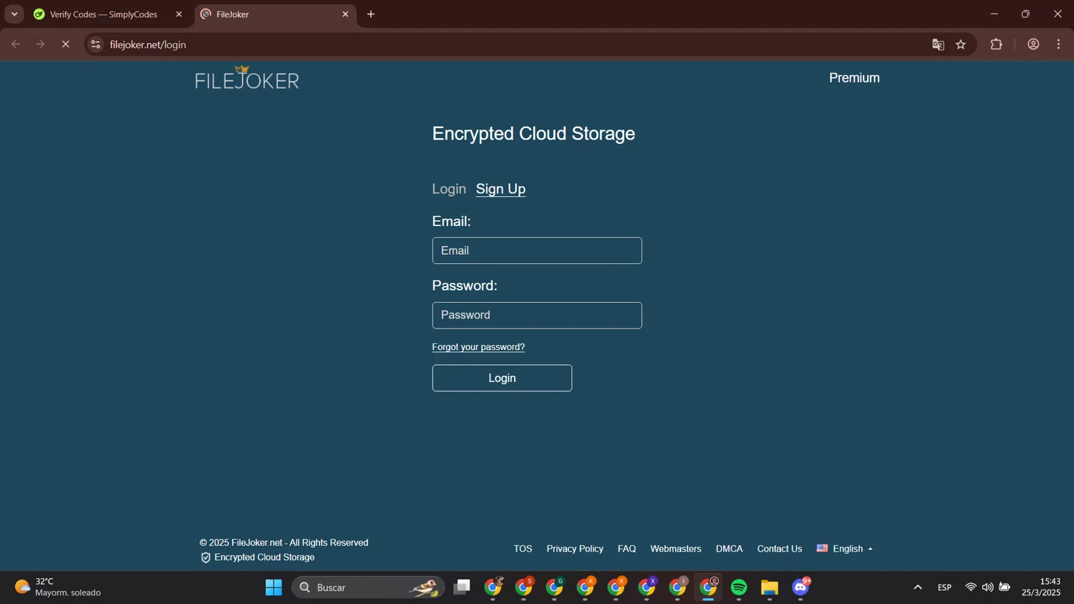This screenshot has width=1074, height=604.
Task: Click the FileJoker logo
Action: pos(247,78)
